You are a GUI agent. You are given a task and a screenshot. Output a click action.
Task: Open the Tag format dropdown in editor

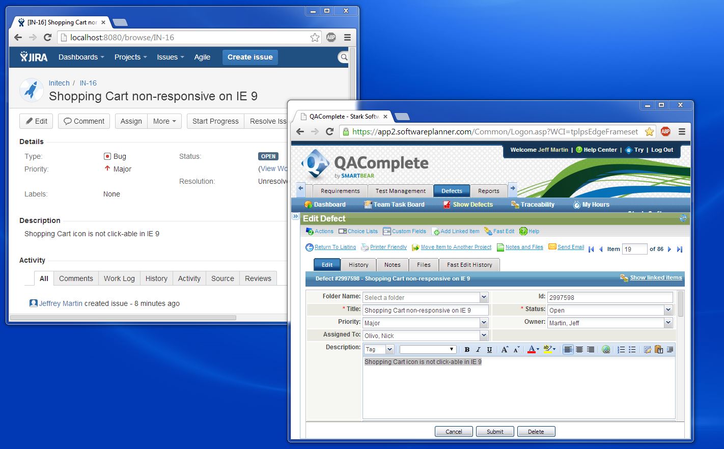[379, 349]
